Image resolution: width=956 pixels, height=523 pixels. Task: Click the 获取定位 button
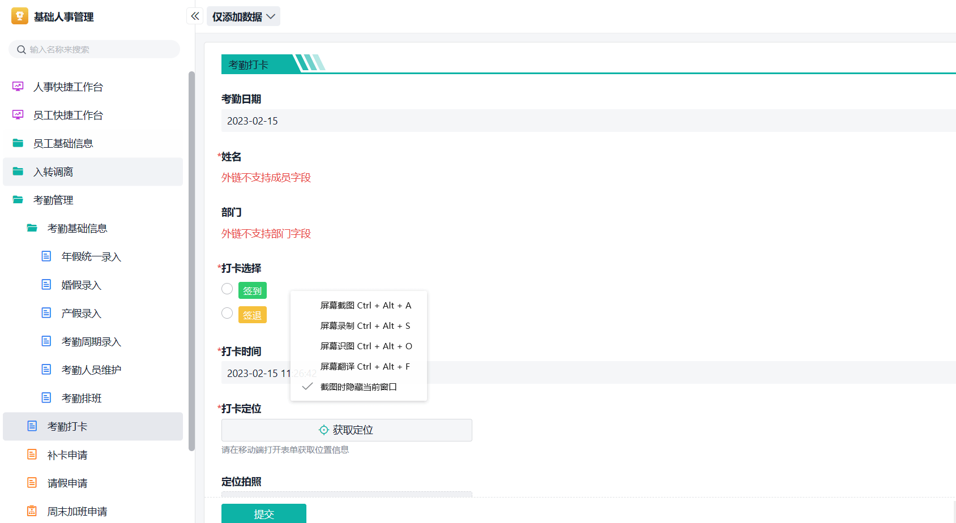pos(347,430)
